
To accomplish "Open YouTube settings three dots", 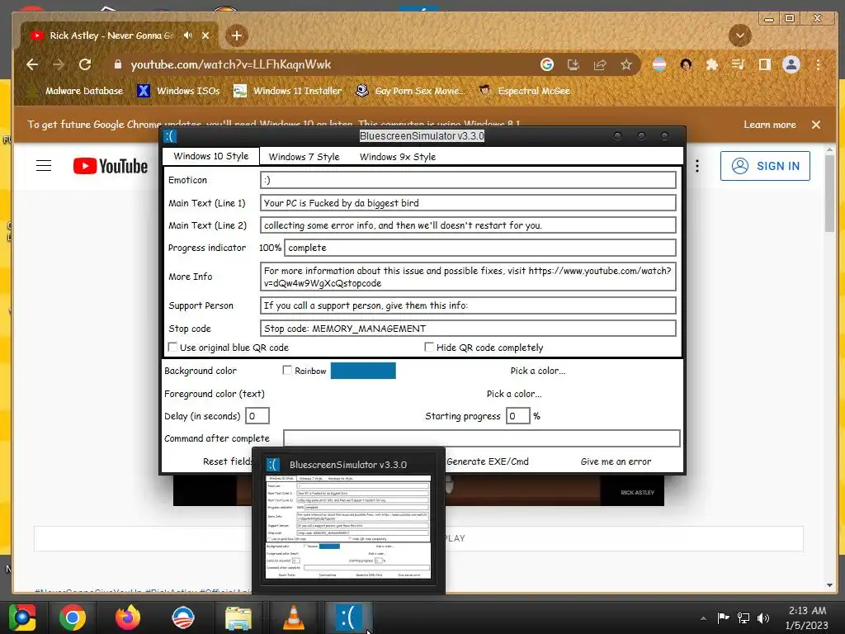I will coord(696,166).
